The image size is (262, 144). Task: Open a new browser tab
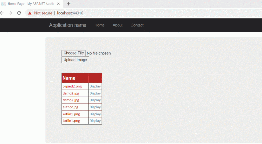68,4
